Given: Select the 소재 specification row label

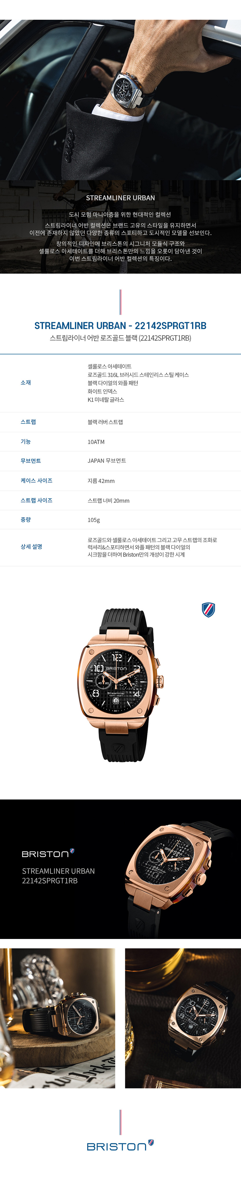Looking at the screenshot, I should pyautogui.click(x=26, y=383).
